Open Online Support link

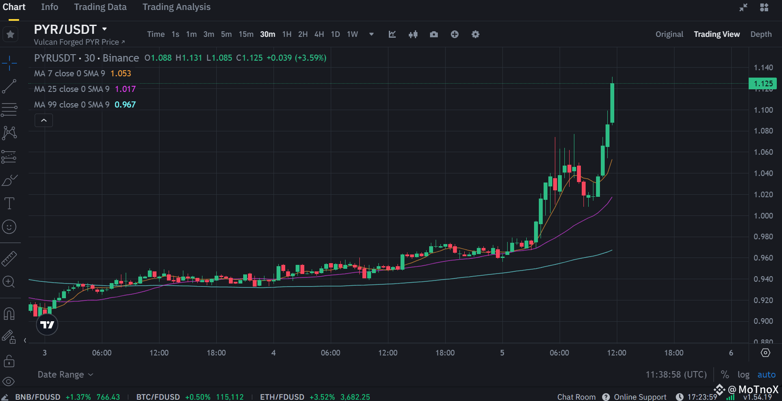(635, 397)
